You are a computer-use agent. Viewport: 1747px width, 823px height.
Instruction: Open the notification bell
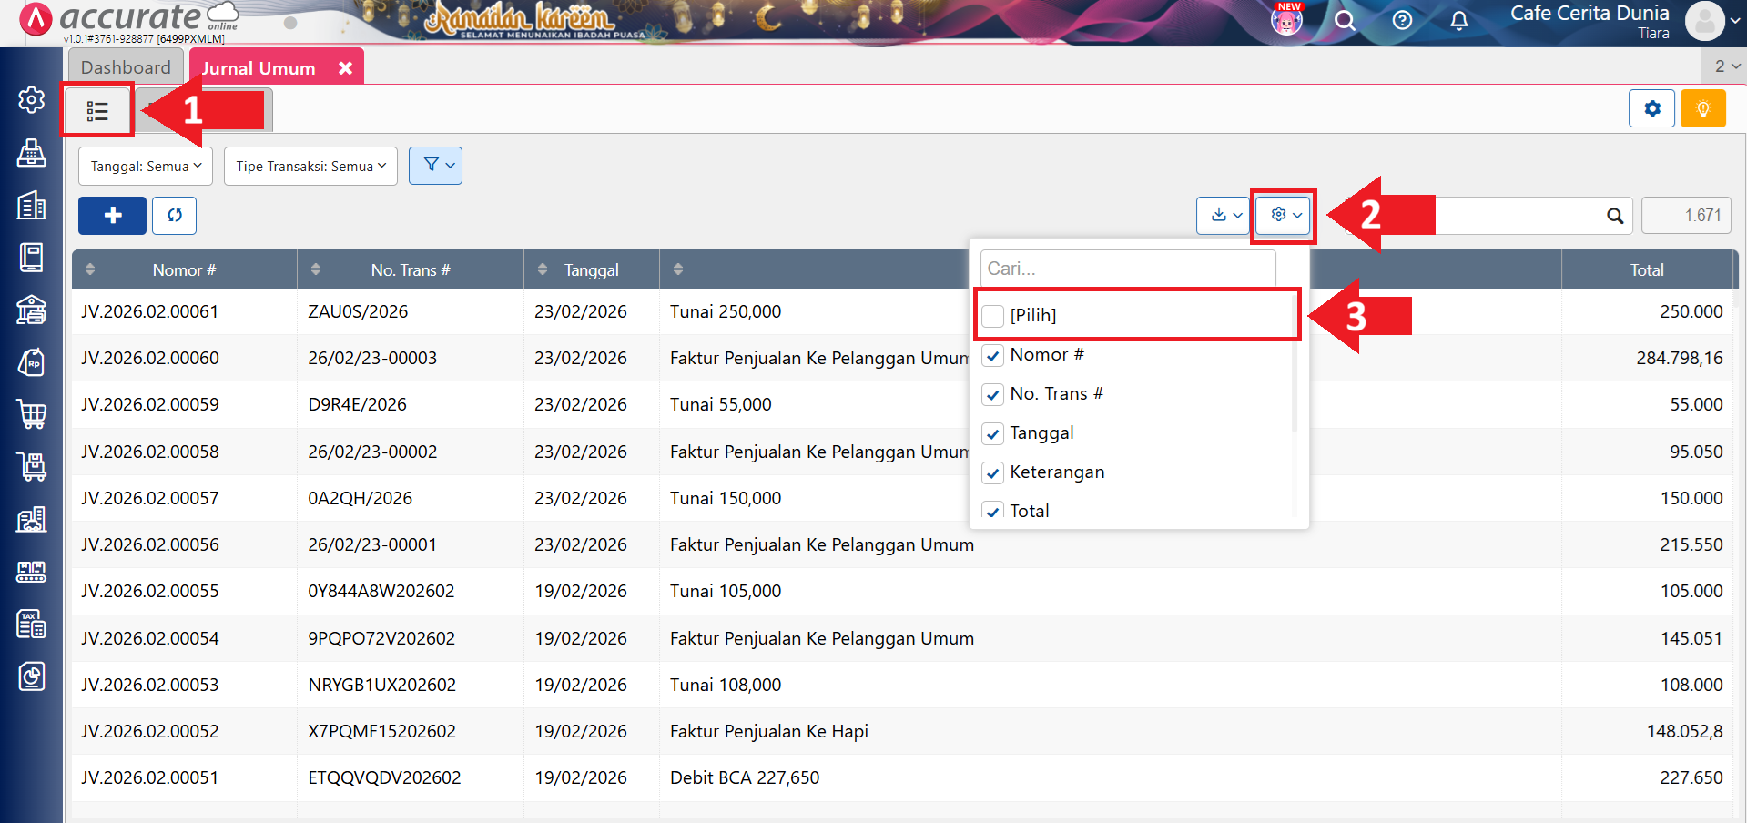1458,20
